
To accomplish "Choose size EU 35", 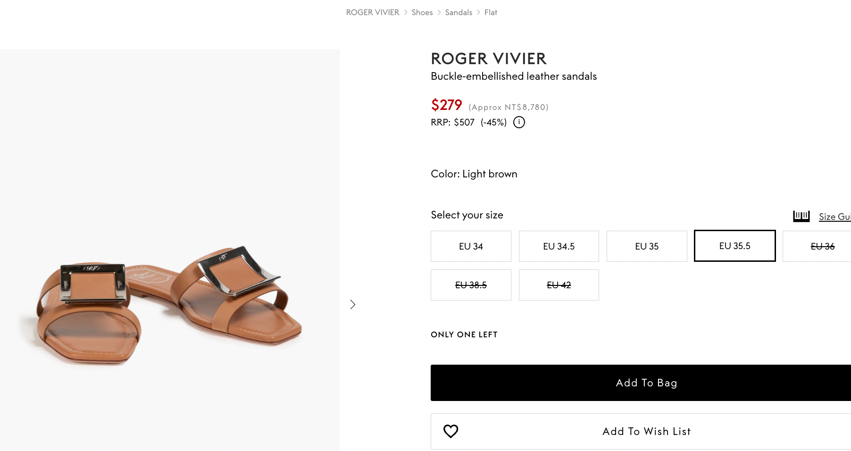I will click(x=646, y=246).
